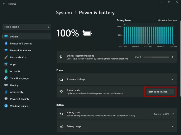Close the Settings window
The width and height of the screenshot is (181, 135).
[x=177, y=2]
